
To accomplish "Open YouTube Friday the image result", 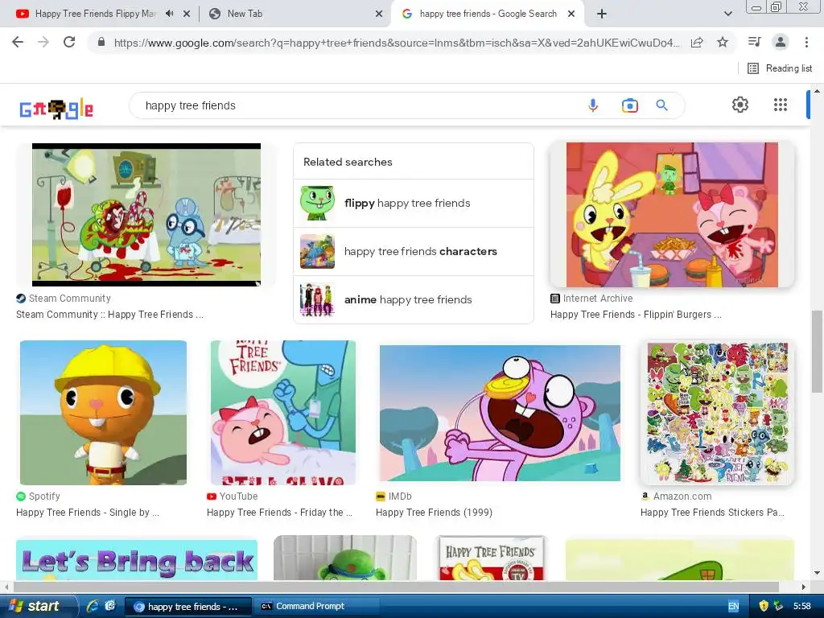I will (x=282, y=413).
